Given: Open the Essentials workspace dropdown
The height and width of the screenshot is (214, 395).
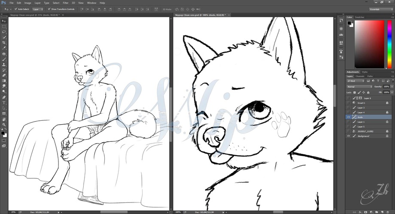Looking at the screenshot, I should (x=380, y=9).
